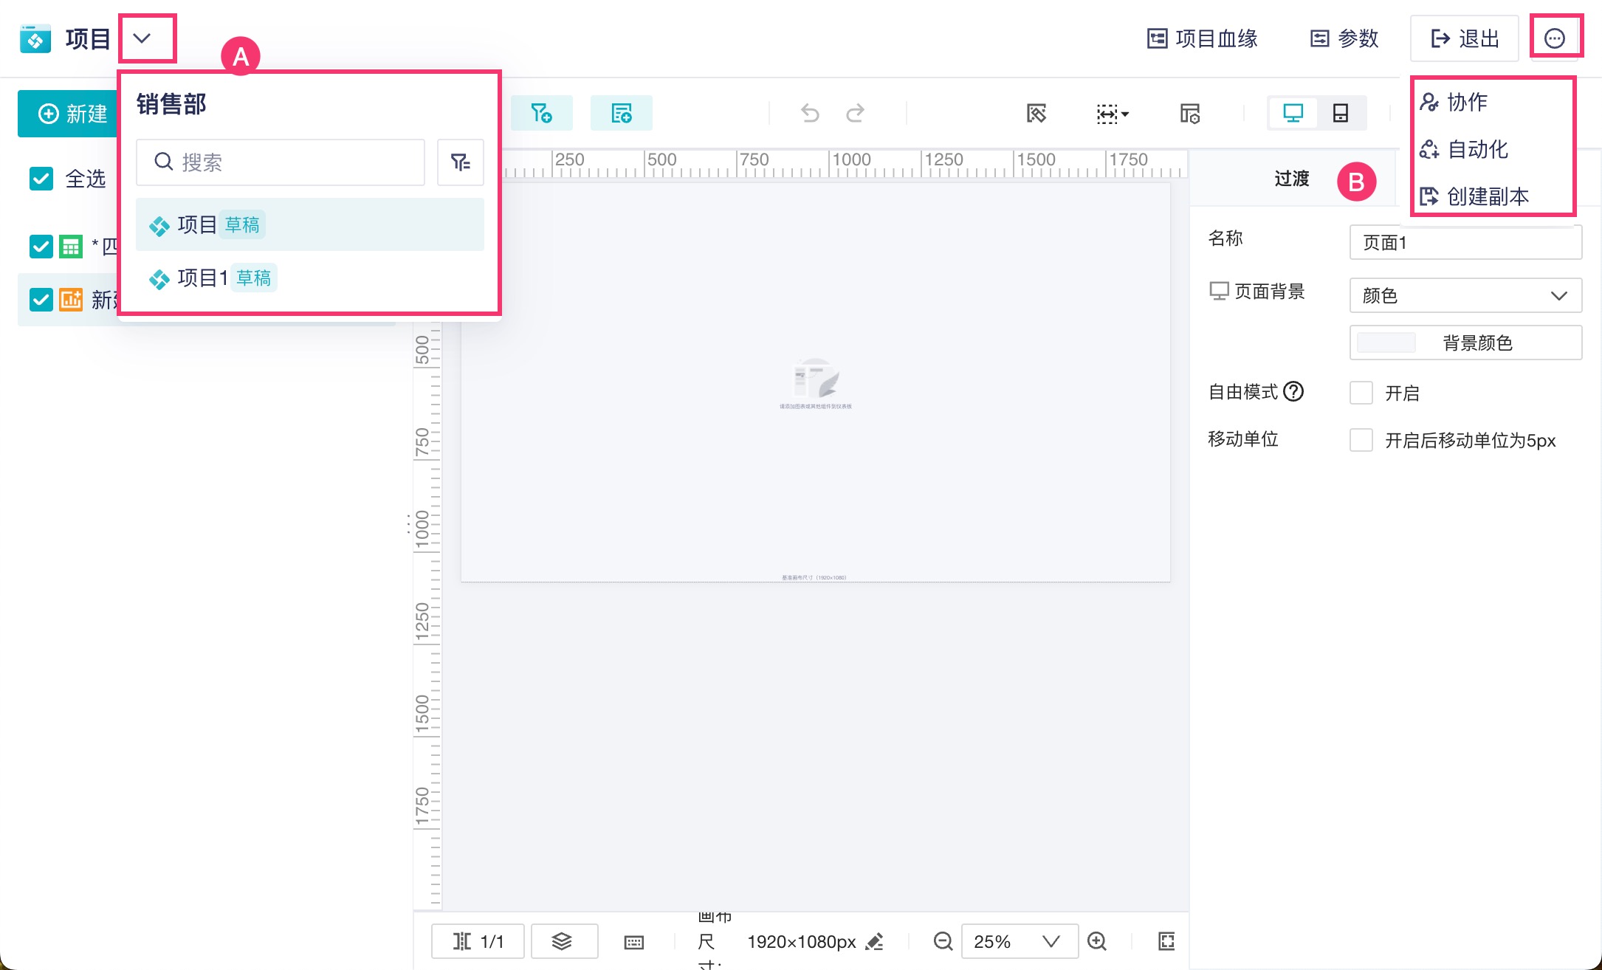
Task: Enable 自由模式 开启 checkbox
Action: tap(1361, 393)
